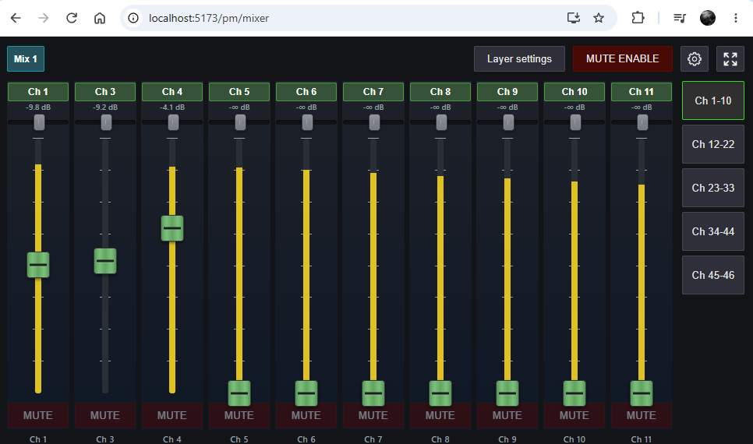Mute channel Ch 5
Viewport: 753px width, 444px height.
coord(239,415)
